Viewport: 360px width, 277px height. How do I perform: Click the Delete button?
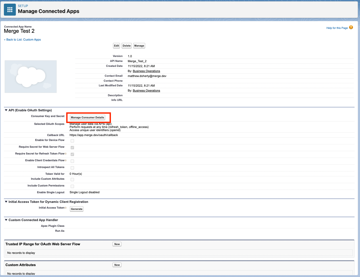(126, 46)
